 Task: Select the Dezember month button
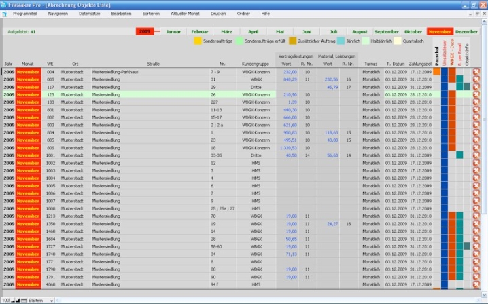[466, 31]
